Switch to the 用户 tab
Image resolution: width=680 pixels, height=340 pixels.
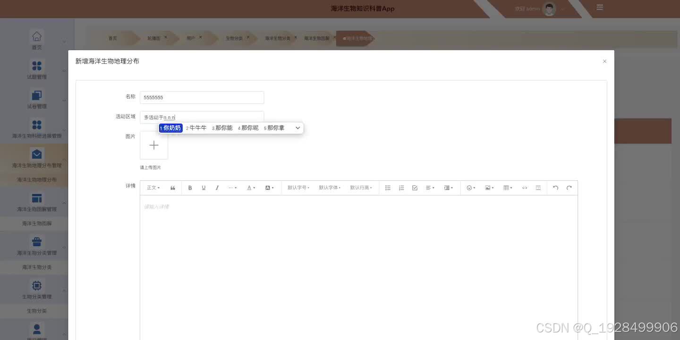pyautogui.click(x=190, y=39)
